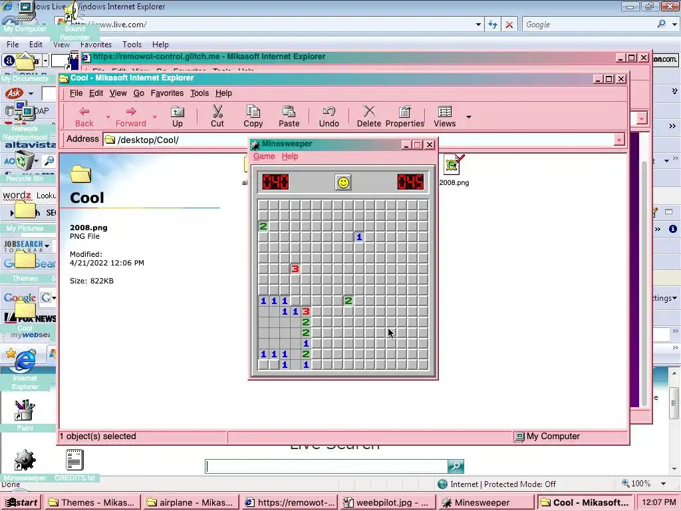The width and height of the screenshot is (681, 511).
Task: Expand the Back button history dropdown
Action: 108,116
